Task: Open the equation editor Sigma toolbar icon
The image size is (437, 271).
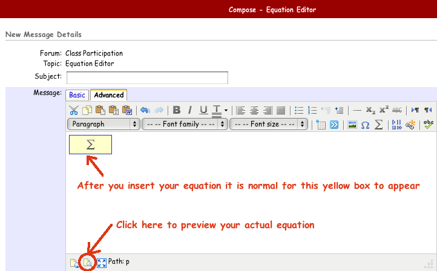Action: click(378, 125)
